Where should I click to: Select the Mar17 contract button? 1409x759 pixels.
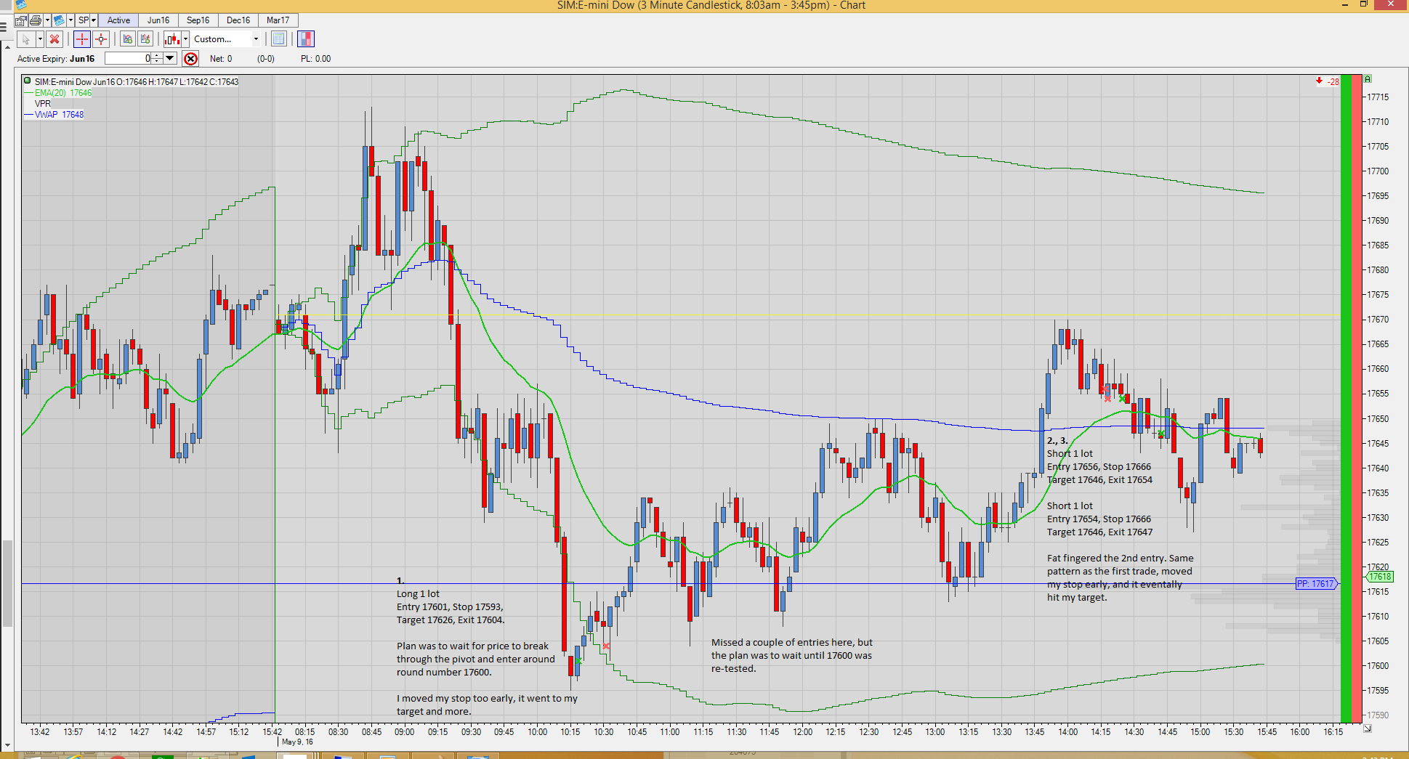coord(278,20)
